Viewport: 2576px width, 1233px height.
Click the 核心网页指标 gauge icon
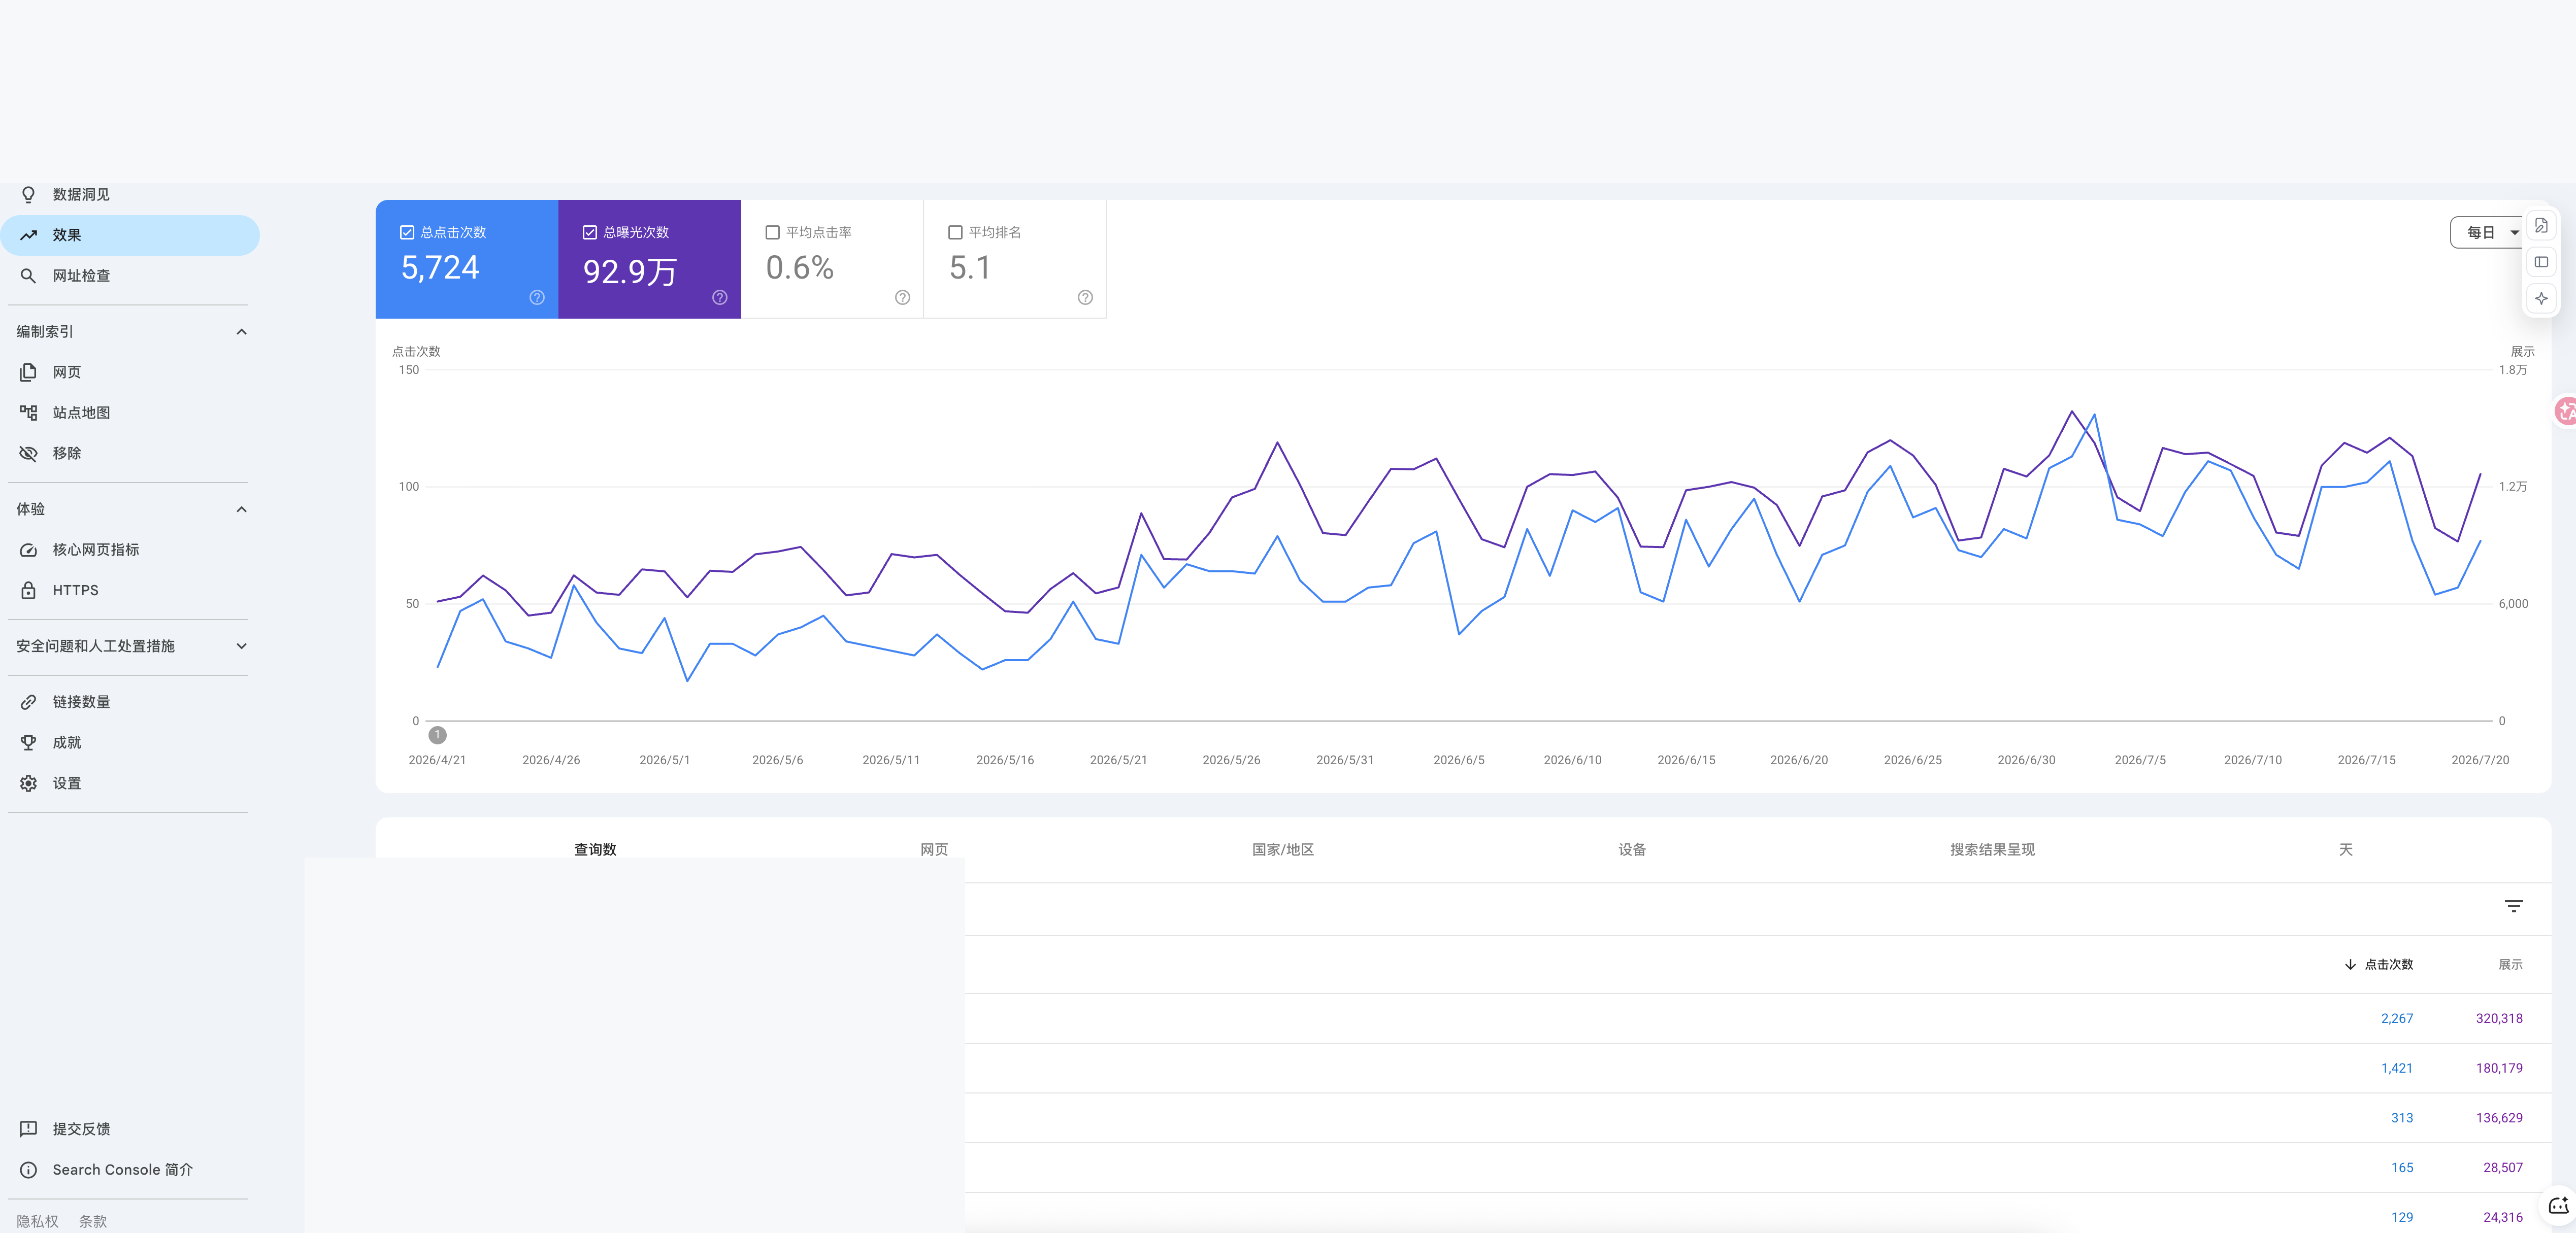tap(28, 550)
